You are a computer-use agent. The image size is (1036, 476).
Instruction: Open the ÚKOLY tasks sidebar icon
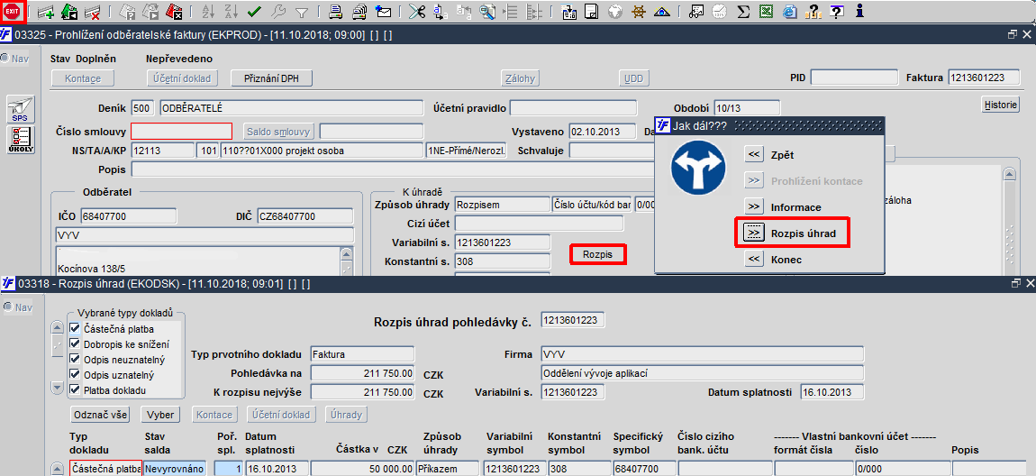[21, 140]
